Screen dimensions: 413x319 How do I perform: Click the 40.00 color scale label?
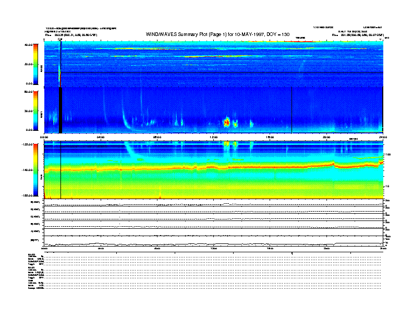(28, 45)
